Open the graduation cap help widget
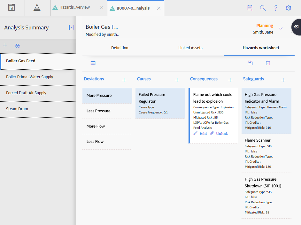The width and height of the screenshot is (301, 225). [x=296, y=27]
